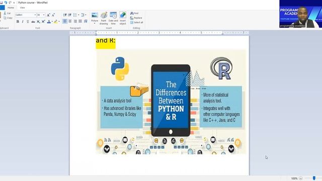The width and height of the screenshot is (322, 181).
Task: Click the Redo arrow in the title bar
Action: 10,3
